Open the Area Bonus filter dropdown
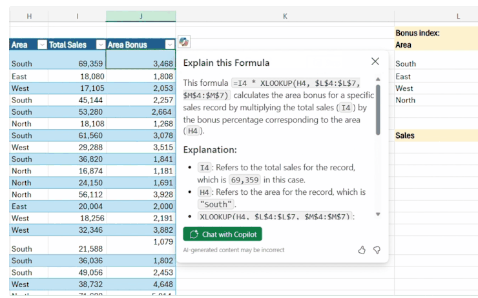The width and height of the screenshot is (478, 298). pyautogui.click(x=170, y=45)
